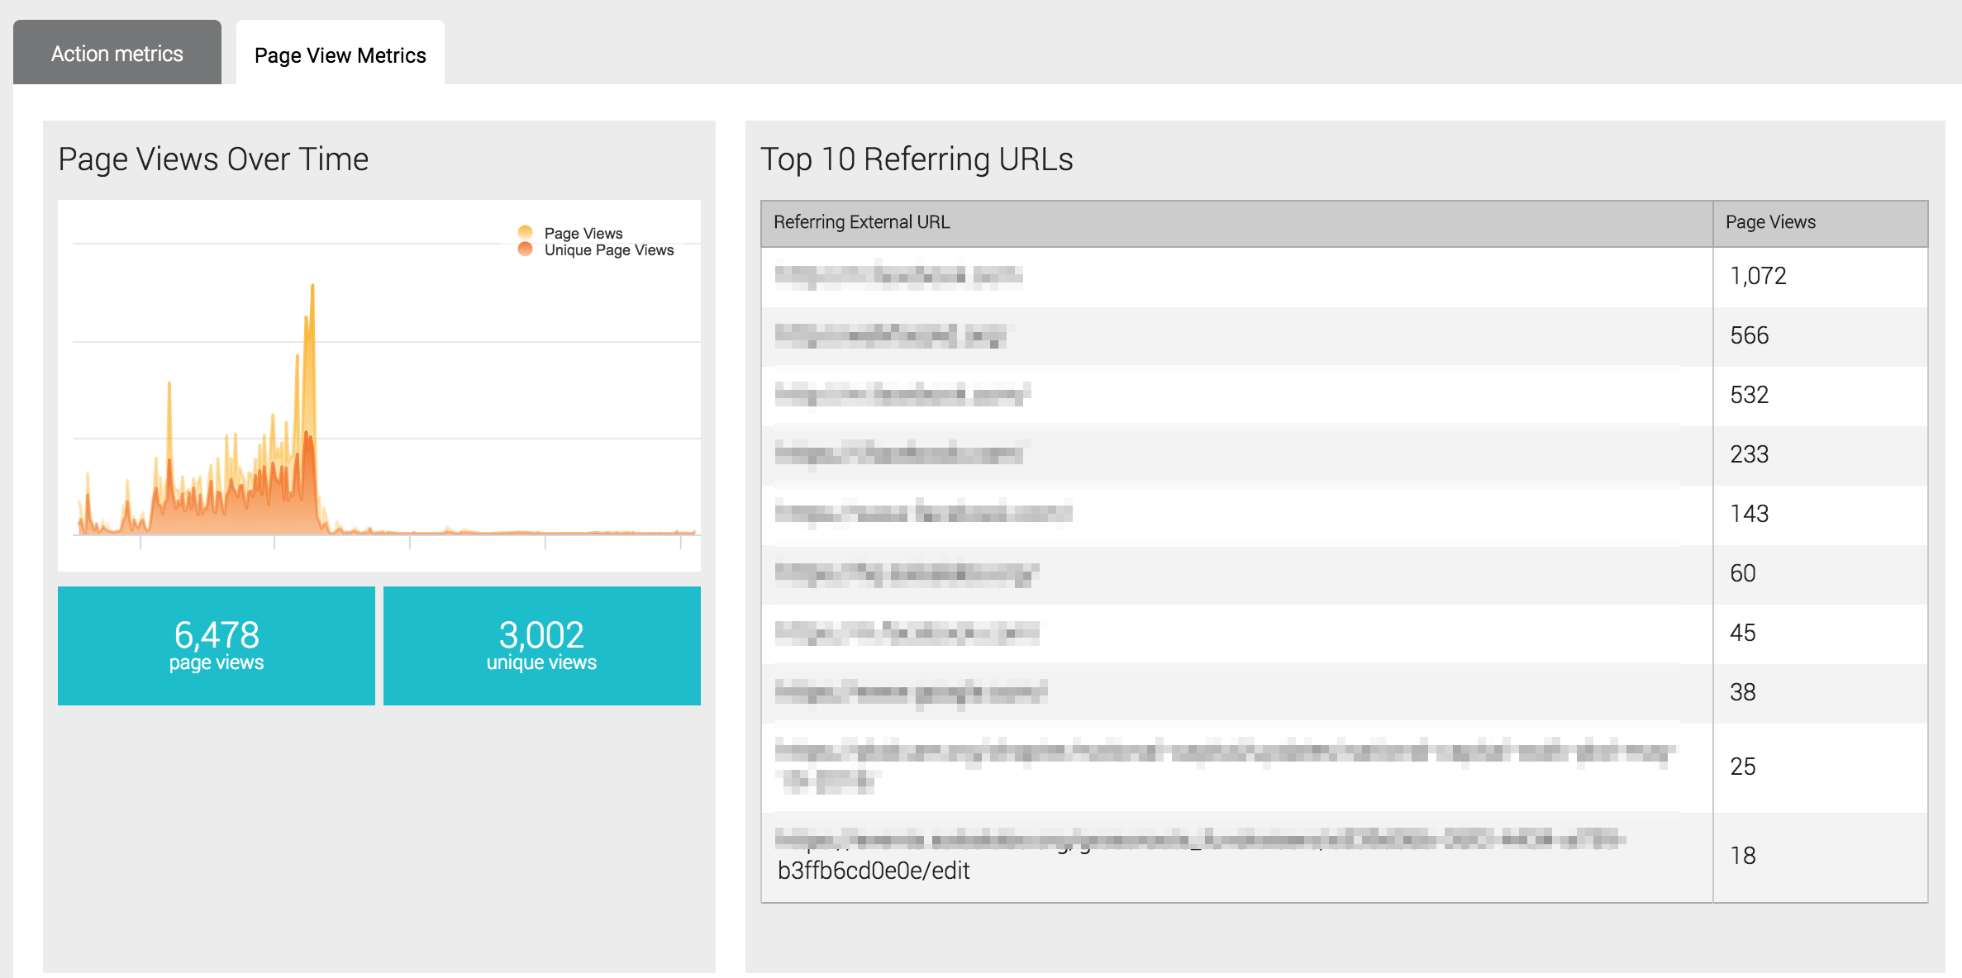Open the referring URL with 532 views
1962x978 pixels.
(x=902, y=395)
